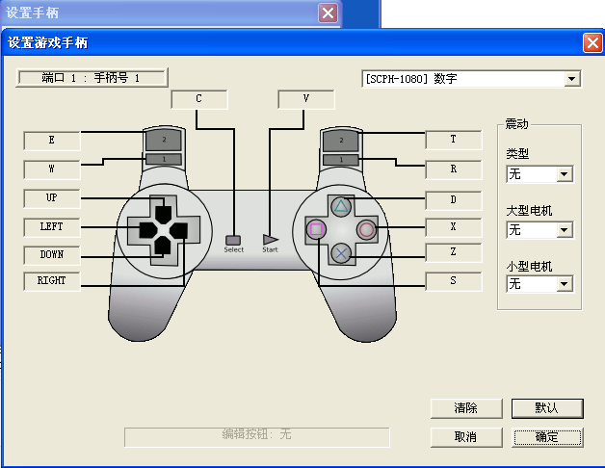
Task: Click the L2 key field showing E
Action: (52, 141)
